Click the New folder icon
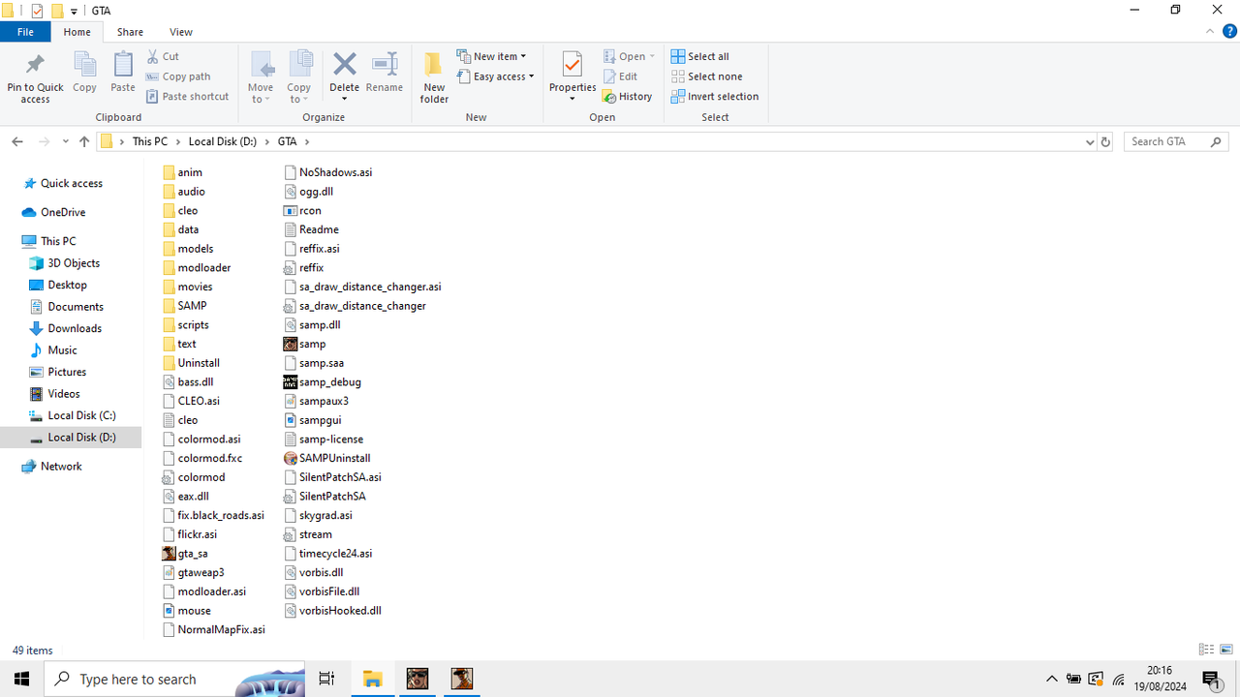 coord(434,65)
